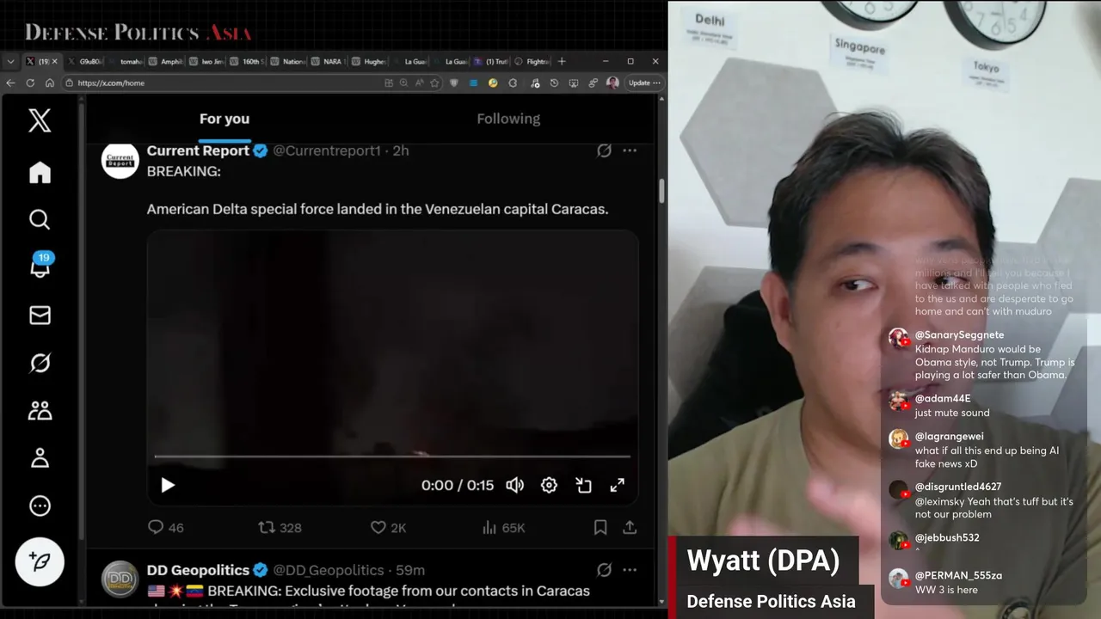Open browser shield icon
Image resolution: width=1101 pixels, height=619 pixels.
[x=454, y=83]
